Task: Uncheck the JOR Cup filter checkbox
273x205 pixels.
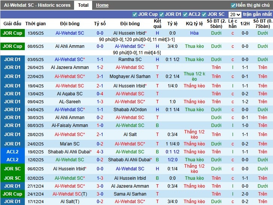Action: pos(135,14)
